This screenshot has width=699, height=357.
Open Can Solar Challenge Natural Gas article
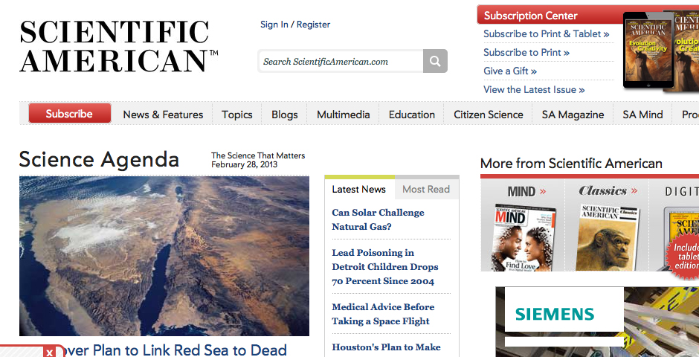[x=378, y=219]
